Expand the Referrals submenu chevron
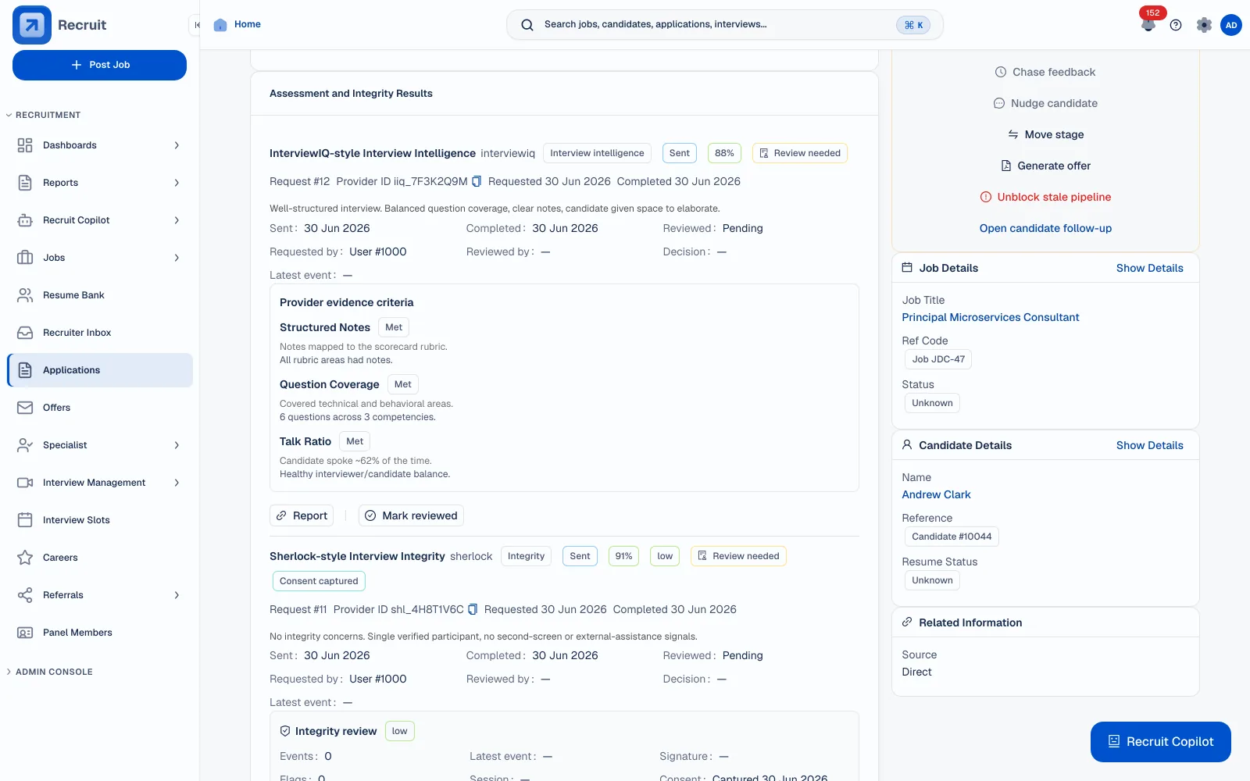Viewport: 1250px width, 781px height. coord(177,595)
